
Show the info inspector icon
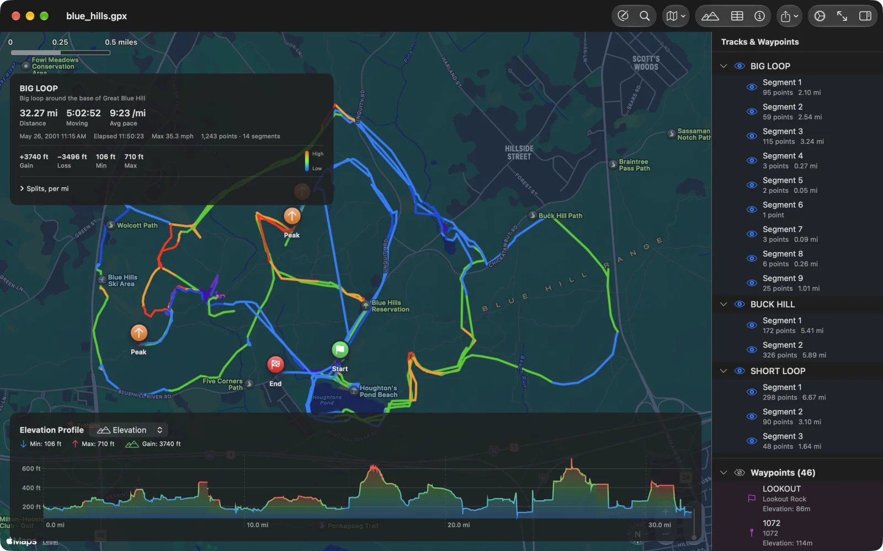click(x=759, y=16)
